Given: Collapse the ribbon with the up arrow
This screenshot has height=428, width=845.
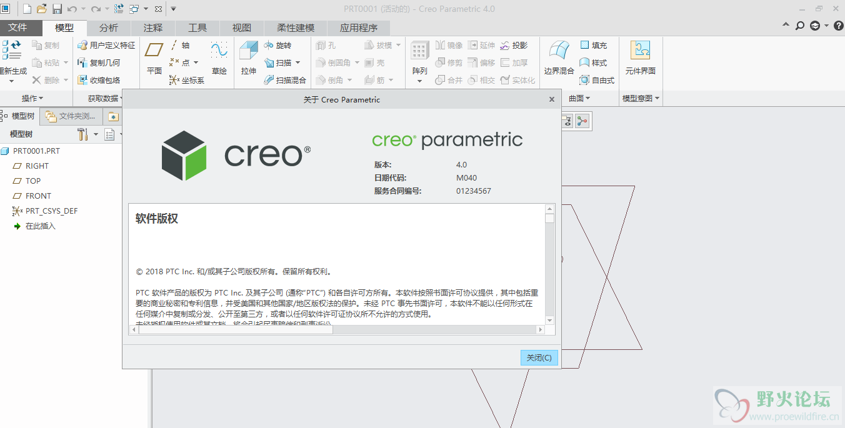Looking at the screenshot, I should [x=786, y=26].
